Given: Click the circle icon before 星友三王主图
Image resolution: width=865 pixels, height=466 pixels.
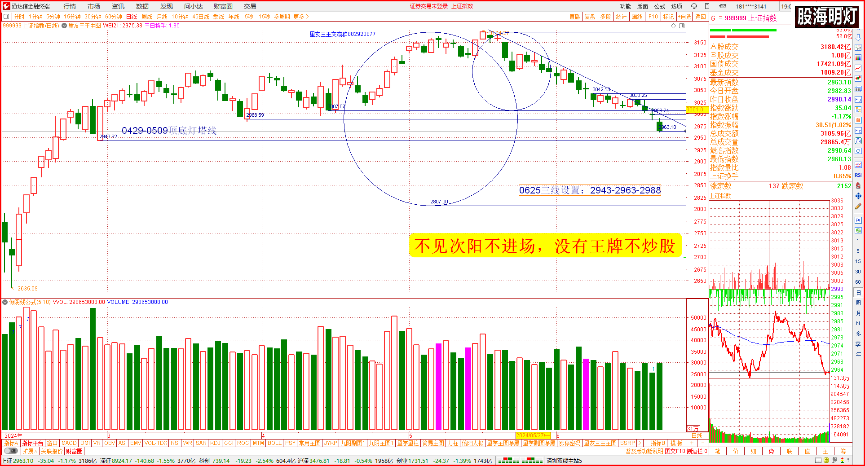Looking at the screenshot, I should click(x=64, y=26).
